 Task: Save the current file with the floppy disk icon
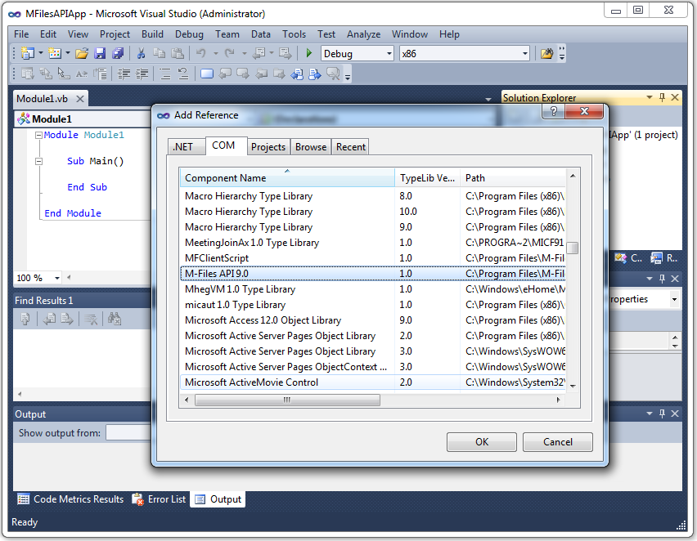[x=100, y=53]
